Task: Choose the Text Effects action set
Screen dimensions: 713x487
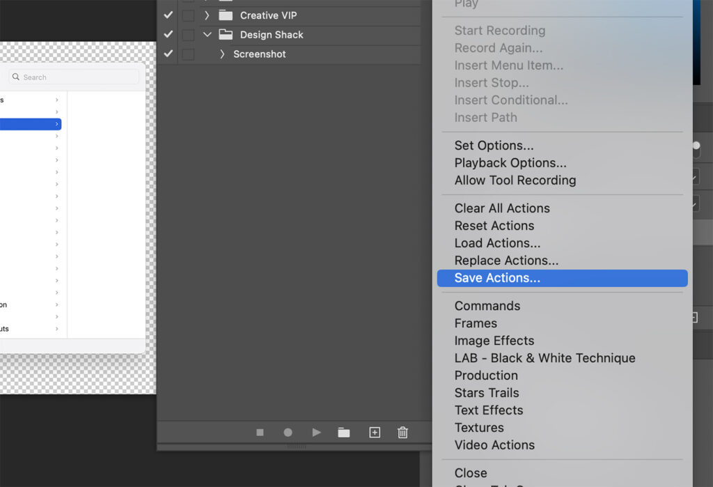Action: point(488,410)
